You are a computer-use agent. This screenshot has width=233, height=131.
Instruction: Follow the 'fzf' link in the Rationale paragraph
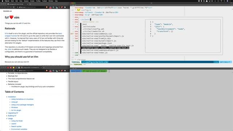click(6, 33)
